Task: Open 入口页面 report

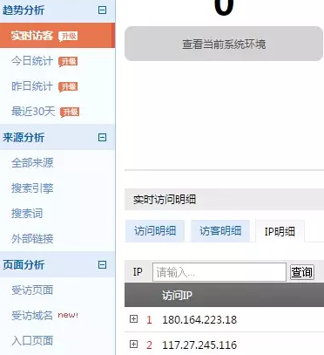Action: click(32, 340)
